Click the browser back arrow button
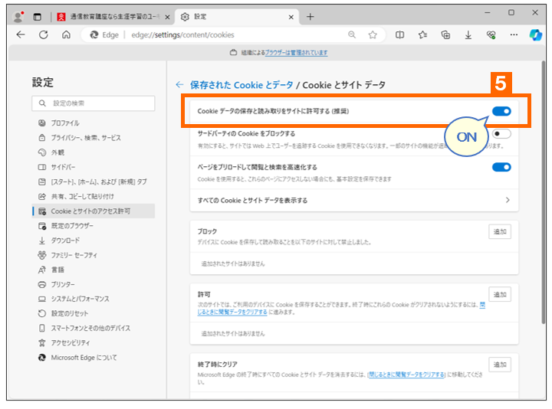Screen dimensions: 552x409 coord(21,34)
